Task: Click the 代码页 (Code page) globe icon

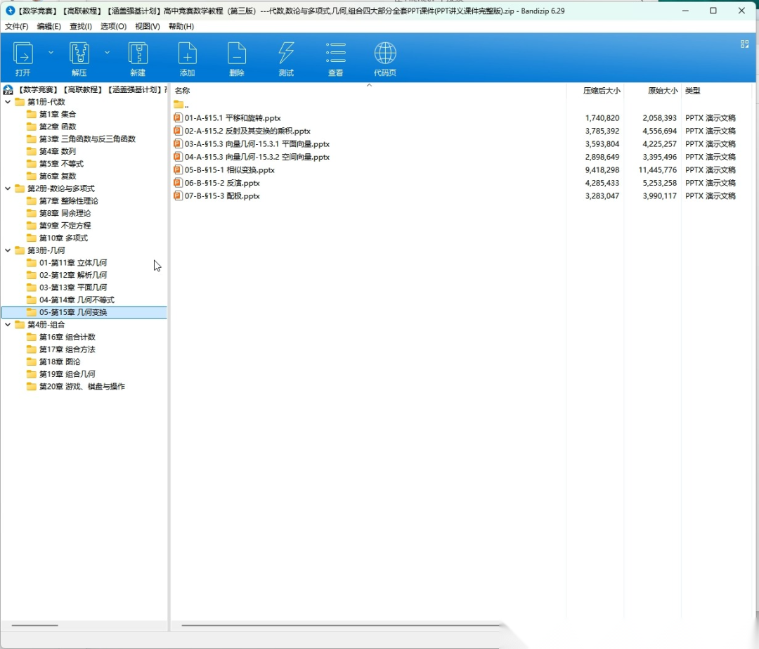Action: 385,54
